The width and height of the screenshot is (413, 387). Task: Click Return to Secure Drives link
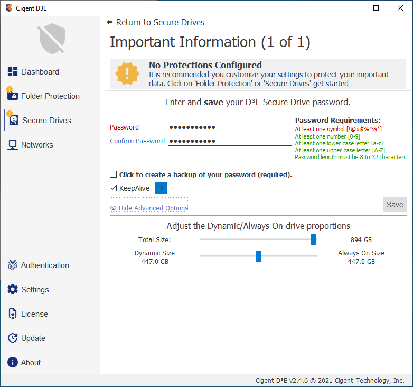pos(160,22)
